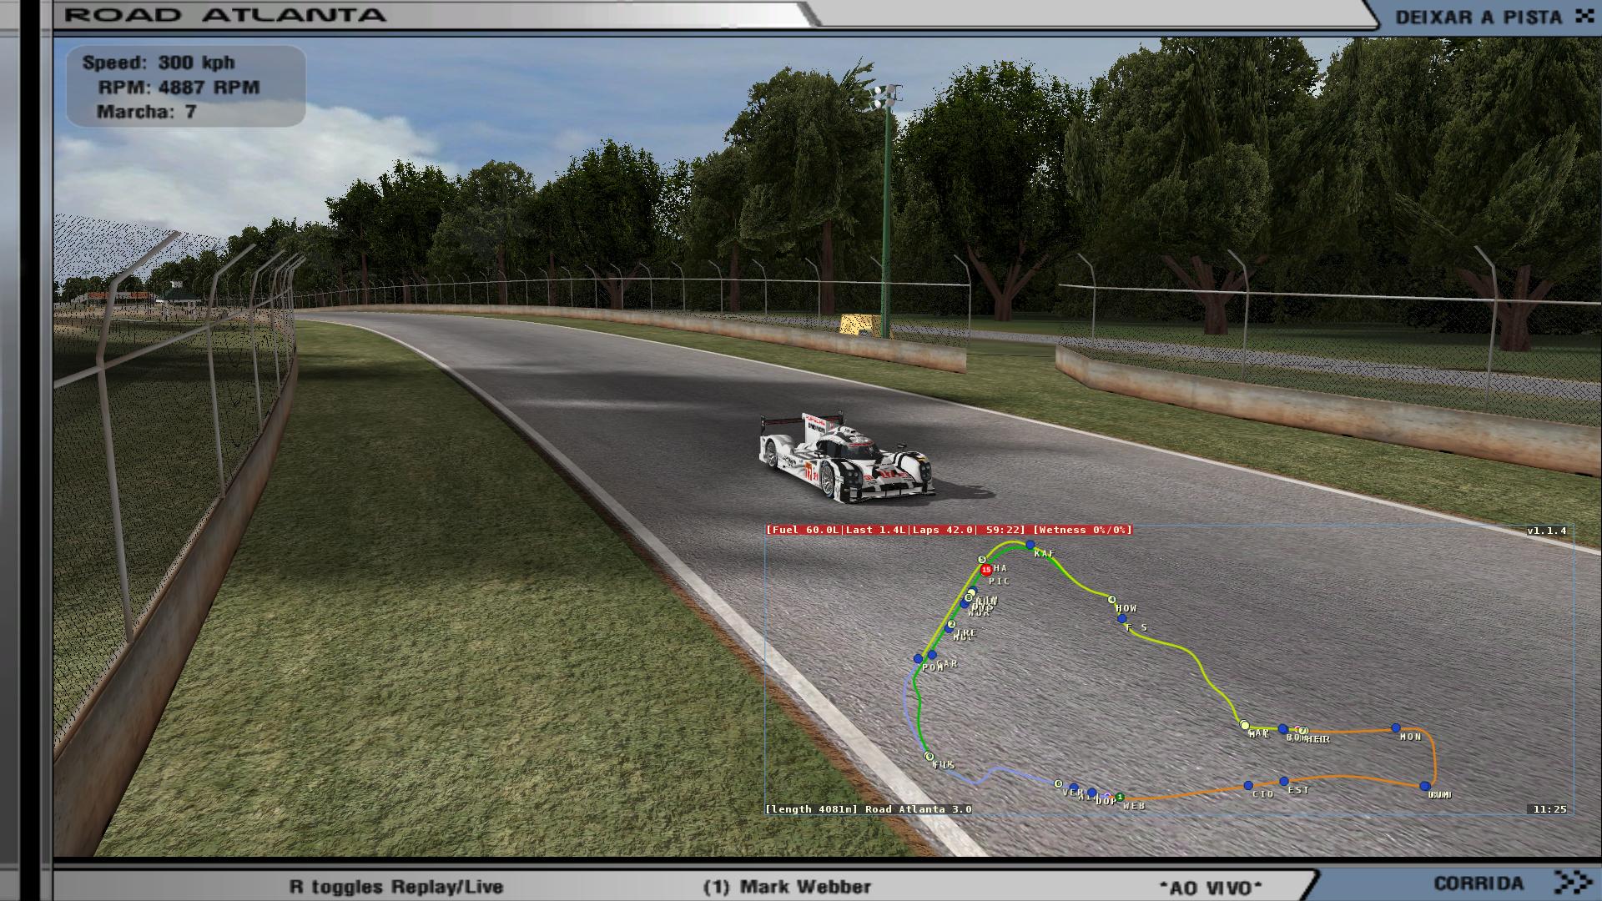Image resolution: width=1602 pixels, height=901 pixels.
Task: Click the white Porsche prototype car
Action: pyautogui.click(x=844, y=457)
